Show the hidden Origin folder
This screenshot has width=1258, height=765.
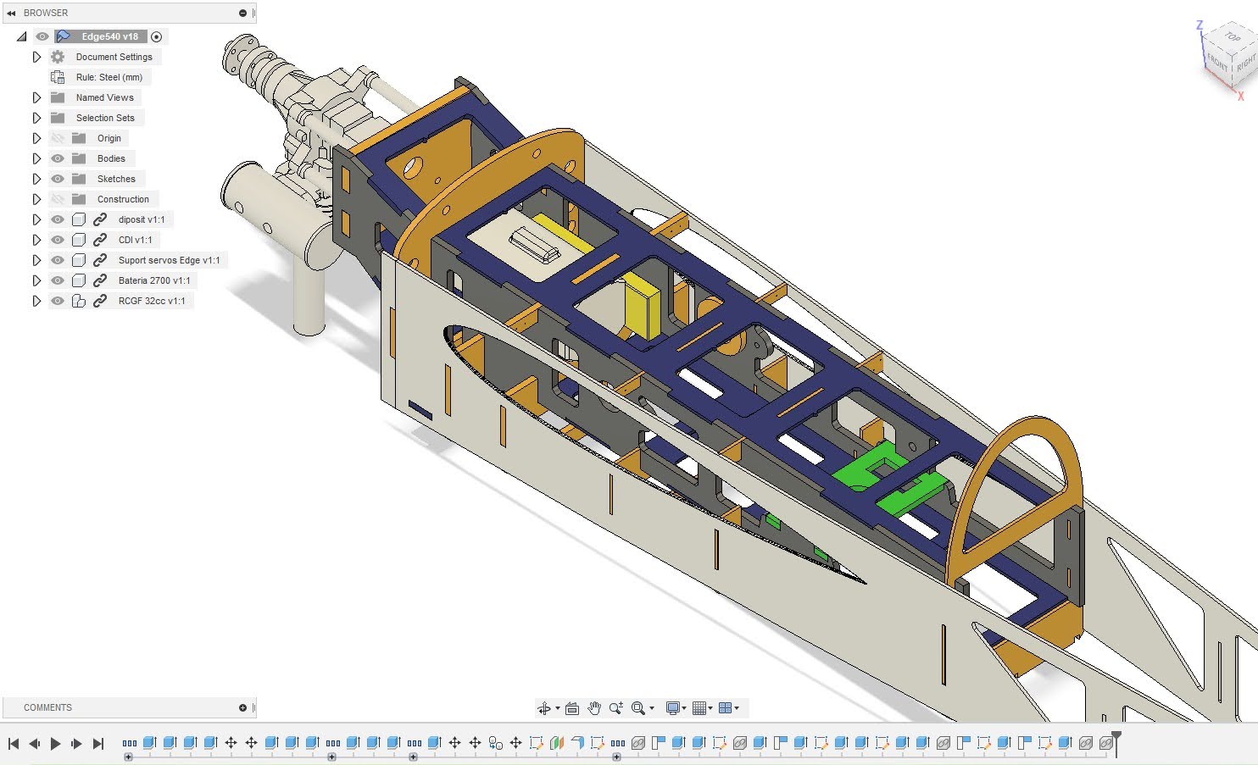58,138
